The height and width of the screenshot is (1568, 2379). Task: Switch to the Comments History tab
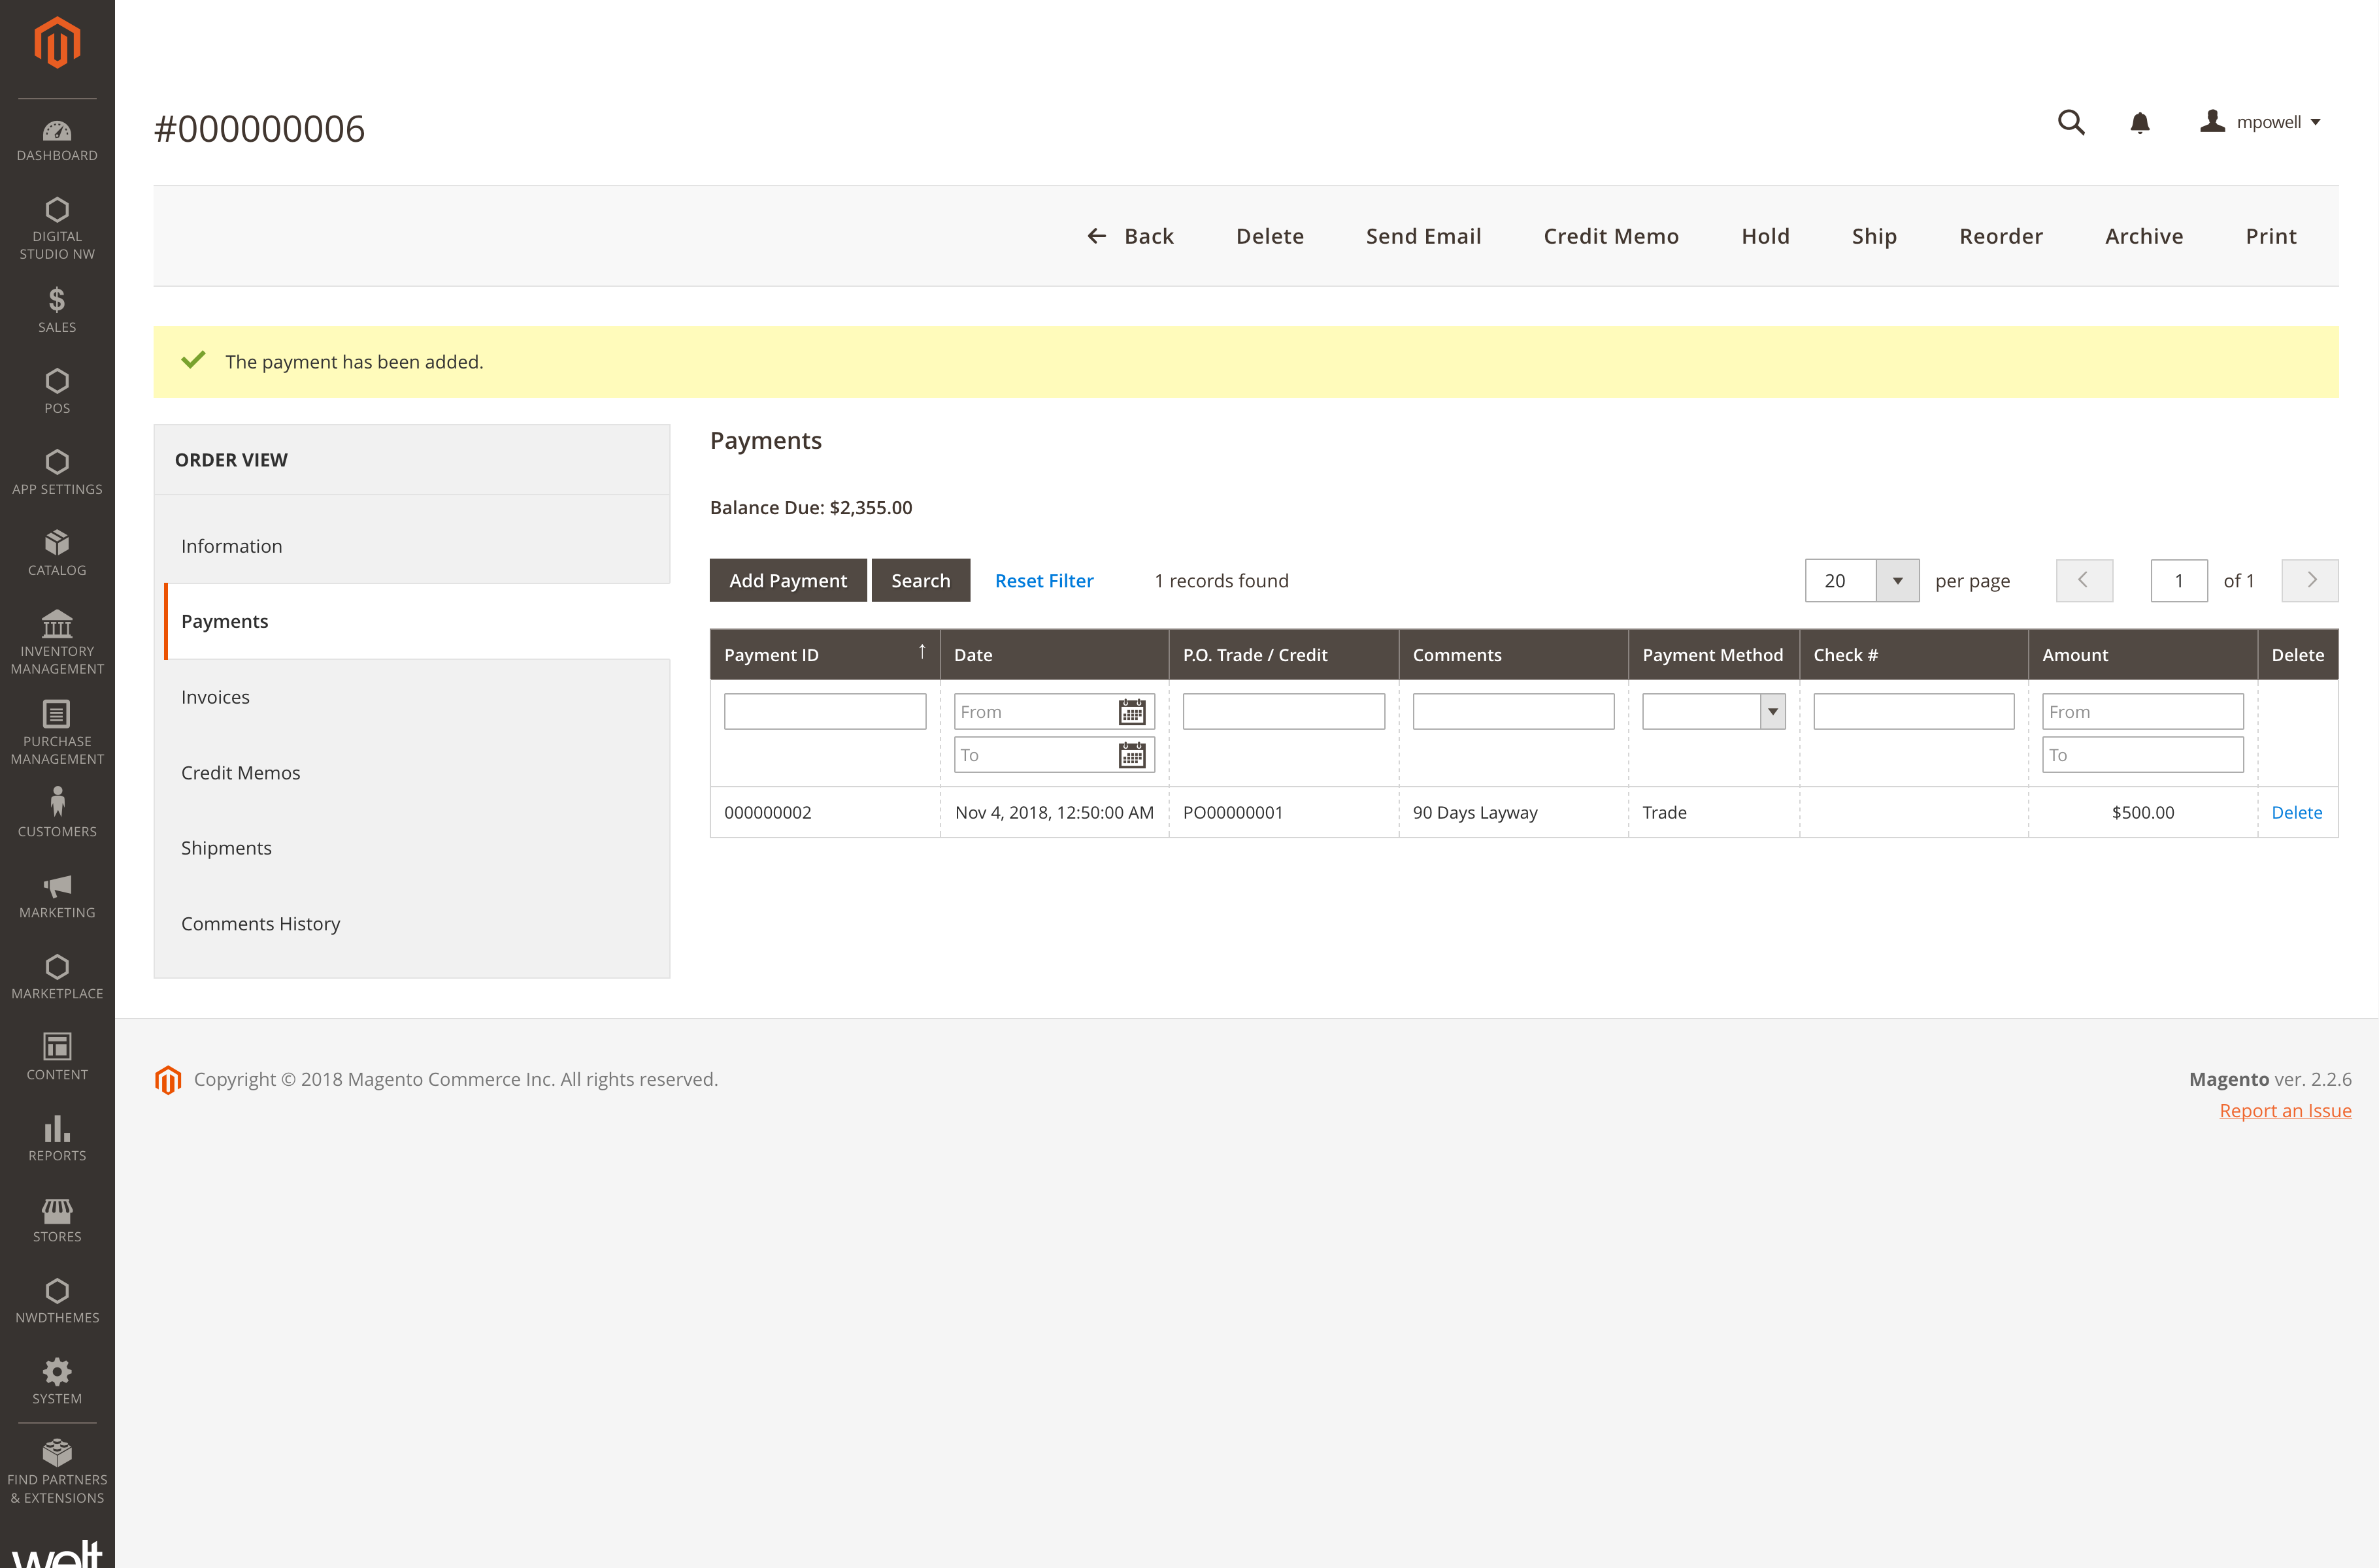point(260,924)
